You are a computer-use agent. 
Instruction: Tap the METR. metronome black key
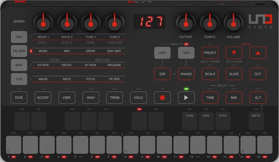pyautogui.click(x=256, y=121)
